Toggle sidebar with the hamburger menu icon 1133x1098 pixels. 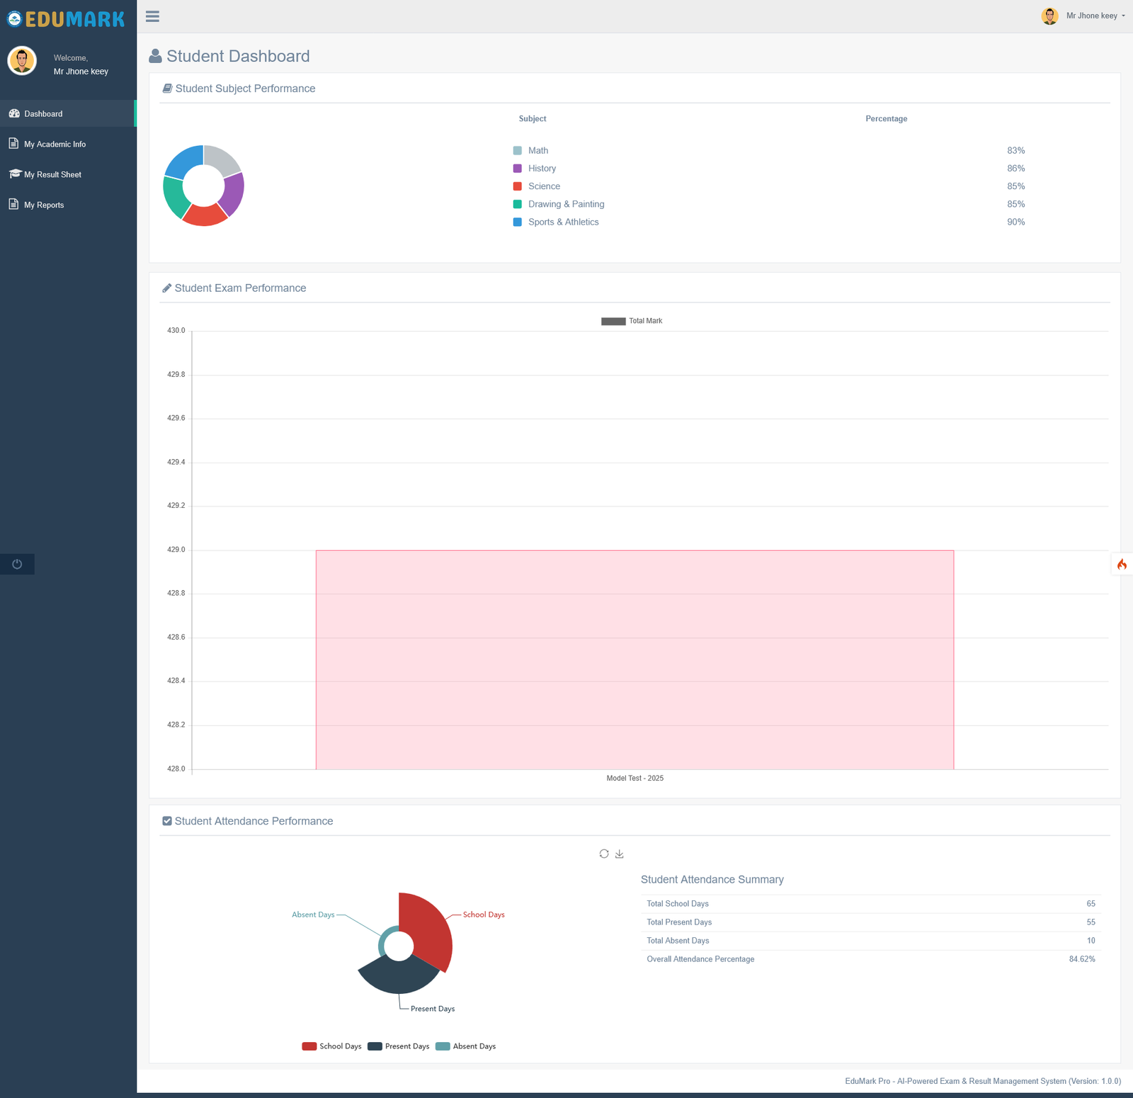[152, 16]
